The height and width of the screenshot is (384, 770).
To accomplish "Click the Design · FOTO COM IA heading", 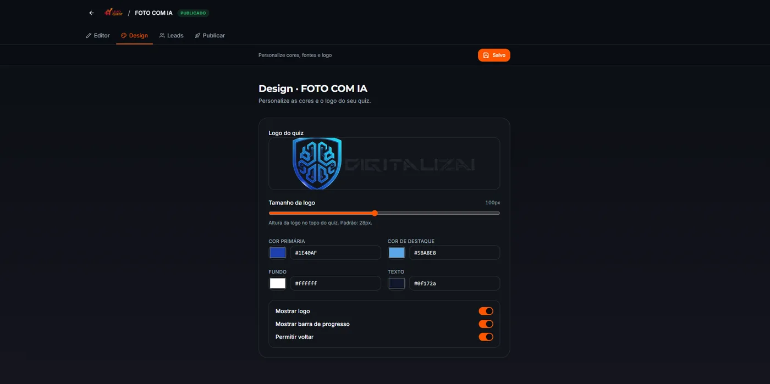I will click(313, 88).
